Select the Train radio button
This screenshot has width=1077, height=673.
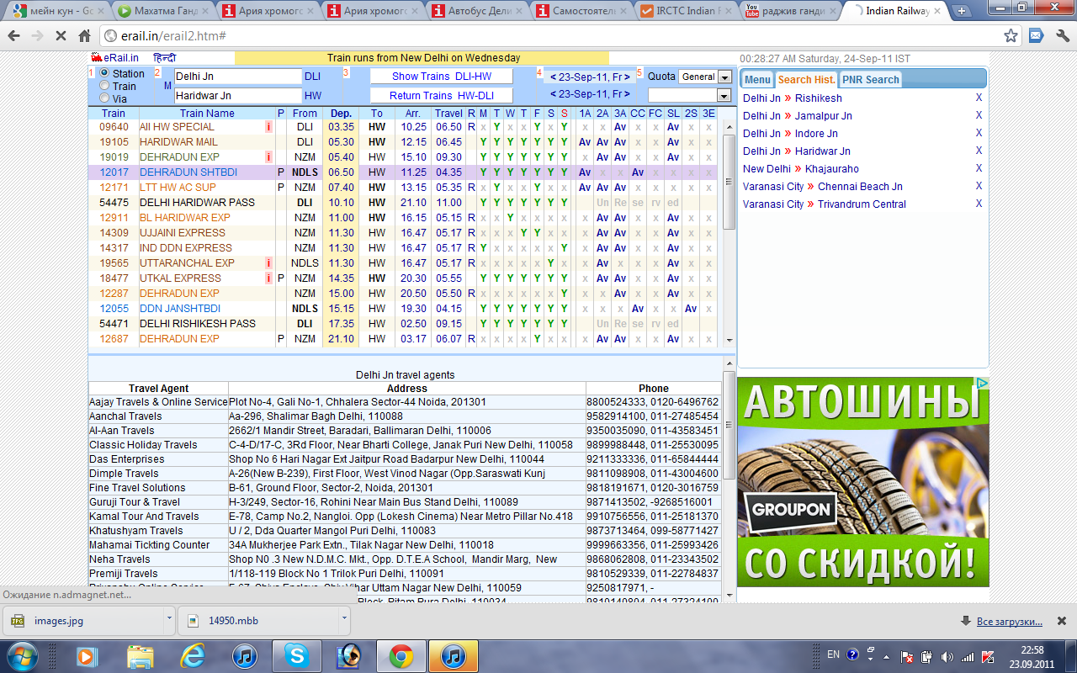(x=104, y=86)
